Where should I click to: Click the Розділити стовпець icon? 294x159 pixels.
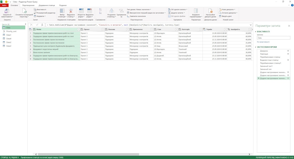(111, 11)
